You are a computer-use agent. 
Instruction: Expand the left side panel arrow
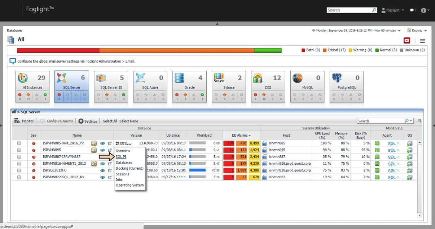1,125
